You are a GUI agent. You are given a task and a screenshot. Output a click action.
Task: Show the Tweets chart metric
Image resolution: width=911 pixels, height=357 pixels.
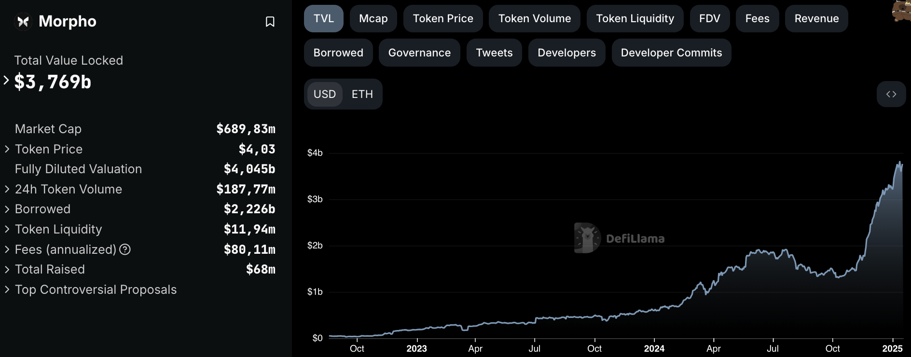pyautogui.click(x=494, y=53)
